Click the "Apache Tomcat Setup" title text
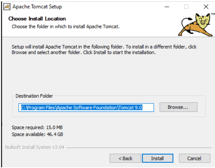The height and width of the screenshot is (168, 215). coord(37,7)
